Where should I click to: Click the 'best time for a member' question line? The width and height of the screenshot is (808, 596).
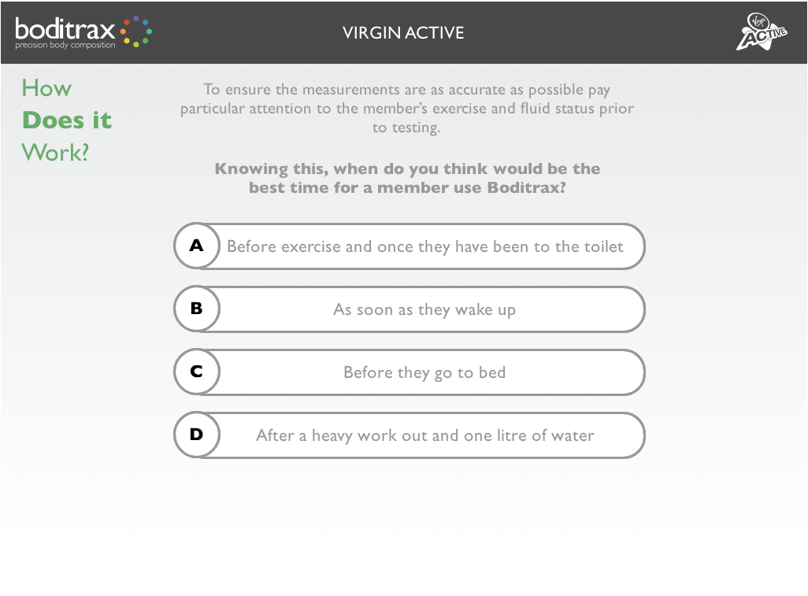pyautogui.click(x=407, y=188)
